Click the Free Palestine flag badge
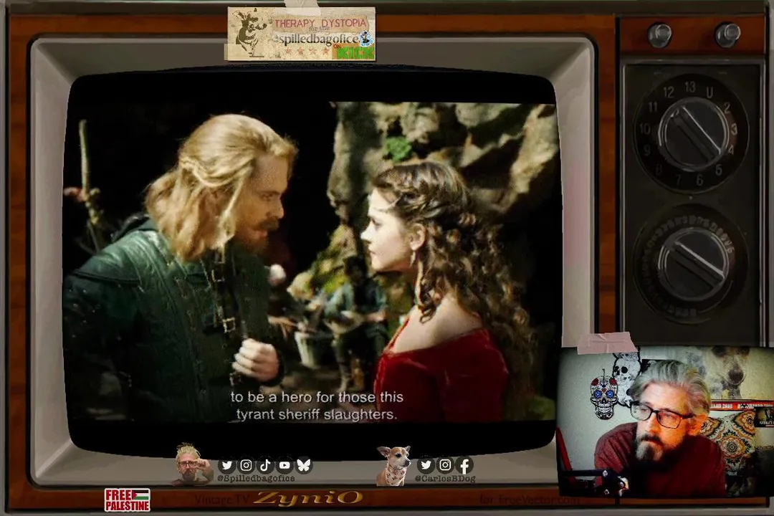Viewport: 774px width, 516px height. pyautogui.click(x=128, y=500)
